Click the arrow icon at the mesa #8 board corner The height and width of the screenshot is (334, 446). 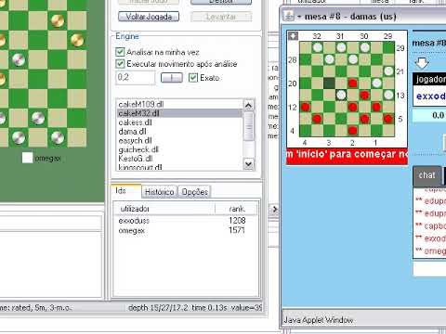(293, 36)
